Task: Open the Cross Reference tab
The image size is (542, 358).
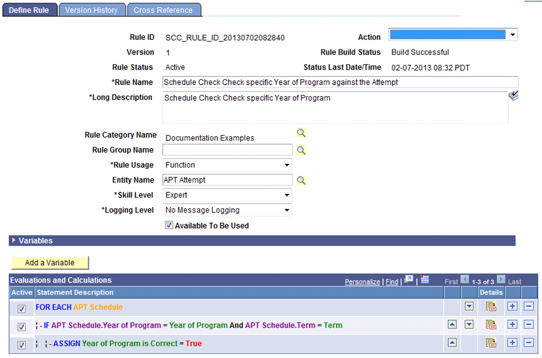Action: tap(165, 9)
